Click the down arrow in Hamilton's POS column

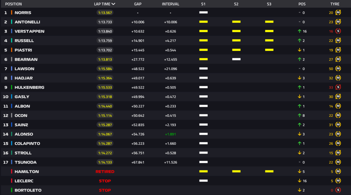pyautogui.click(x=299, y=171)
